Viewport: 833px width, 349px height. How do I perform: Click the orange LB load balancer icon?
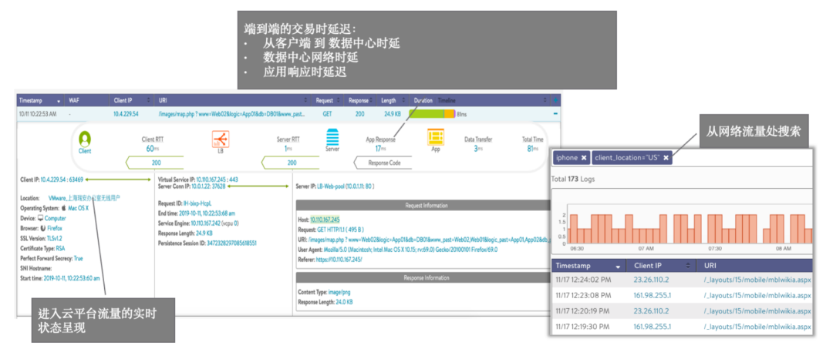click(x=221, y=139)
